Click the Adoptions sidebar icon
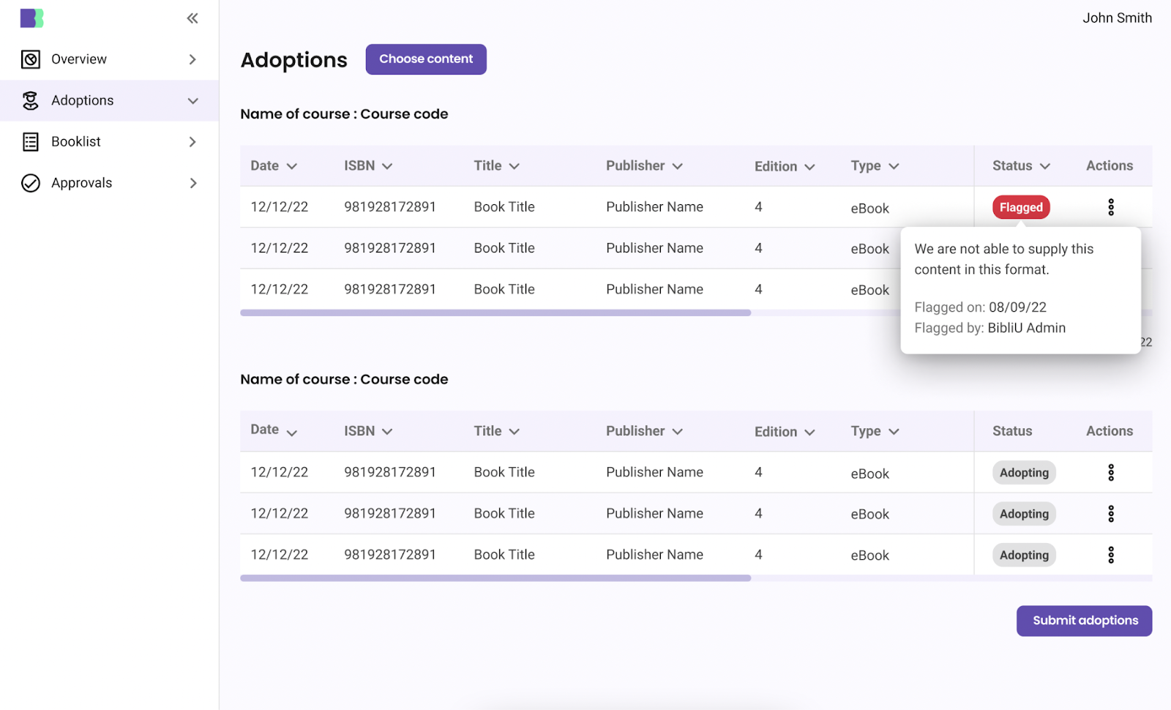This screenshot has width=1171, height=710. click(31, 101)
